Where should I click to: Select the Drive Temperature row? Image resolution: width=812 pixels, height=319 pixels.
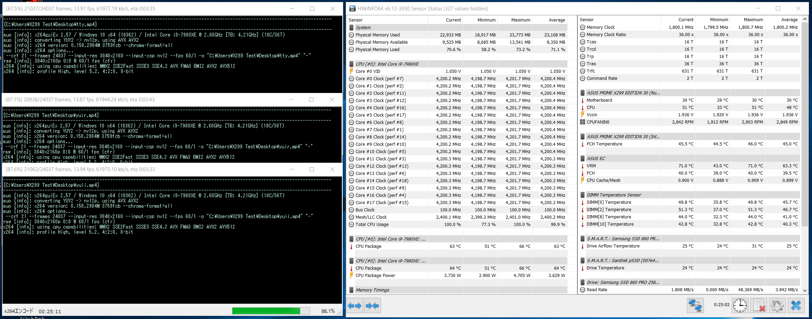coord(689,268)
